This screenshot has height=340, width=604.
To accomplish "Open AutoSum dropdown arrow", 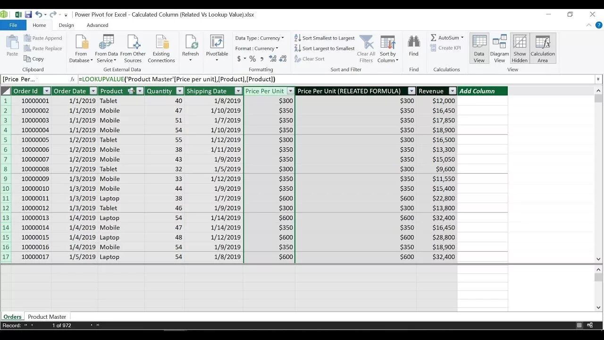I will 462,38.
